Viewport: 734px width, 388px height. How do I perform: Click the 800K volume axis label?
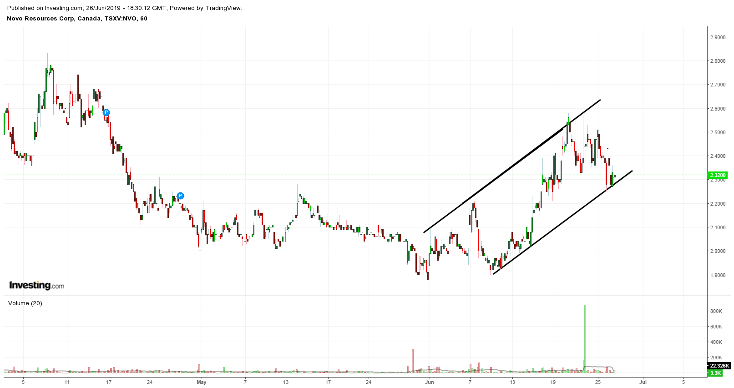click(x=716, y=311)
